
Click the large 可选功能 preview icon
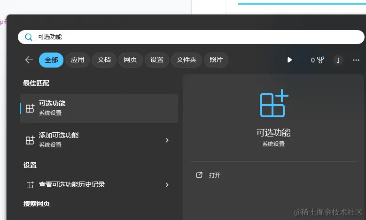point(274,103)
